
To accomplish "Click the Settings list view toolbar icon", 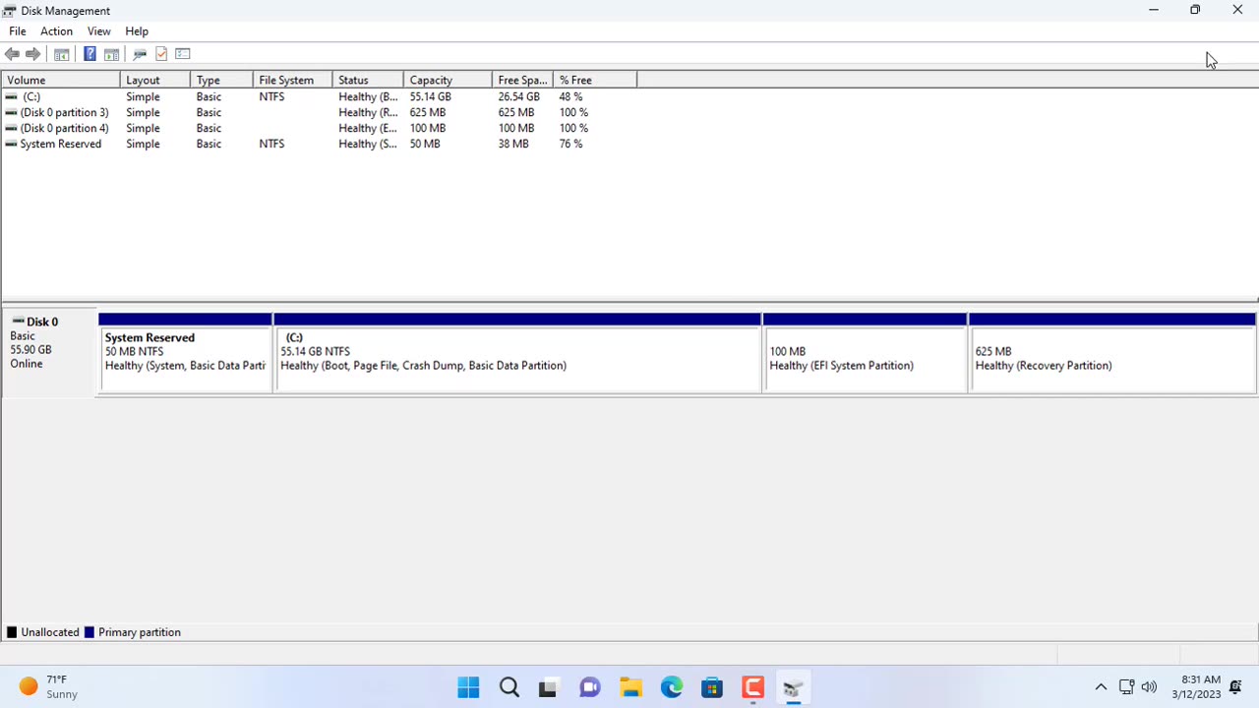I will click(182, 54).
